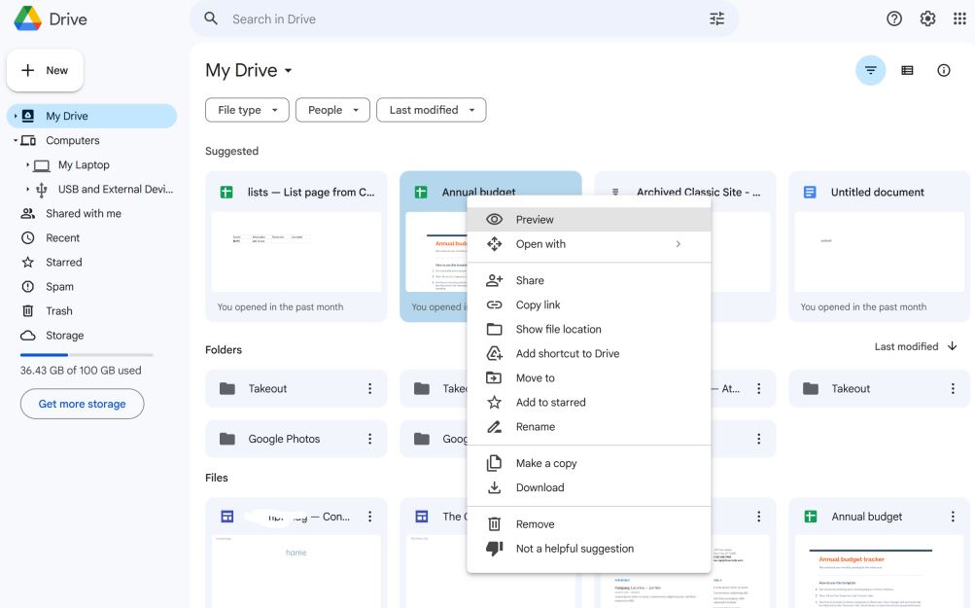Click Last modified sort label in Folders
975x608 pixels.
point(906,346)
